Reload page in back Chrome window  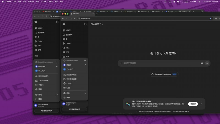click(43, 16)
